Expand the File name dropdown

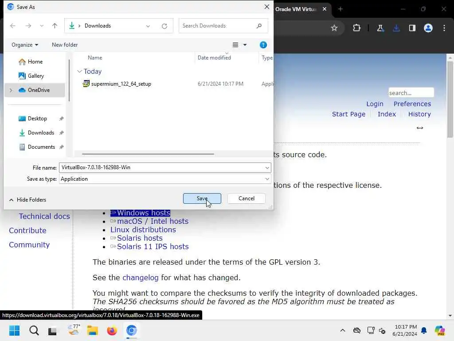267,167
